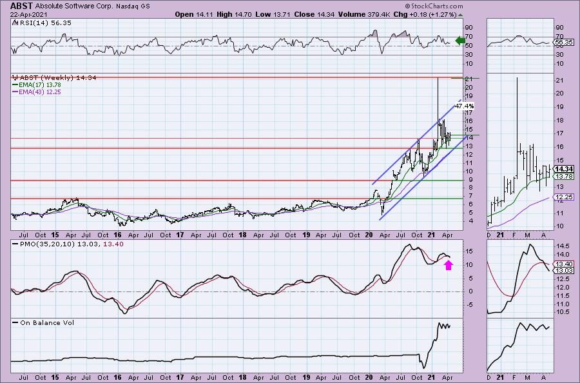This screenshot has width=580, height=383.
Task: Click the PMO(35,20,10) indicator legend
Action: click(71, 244)
